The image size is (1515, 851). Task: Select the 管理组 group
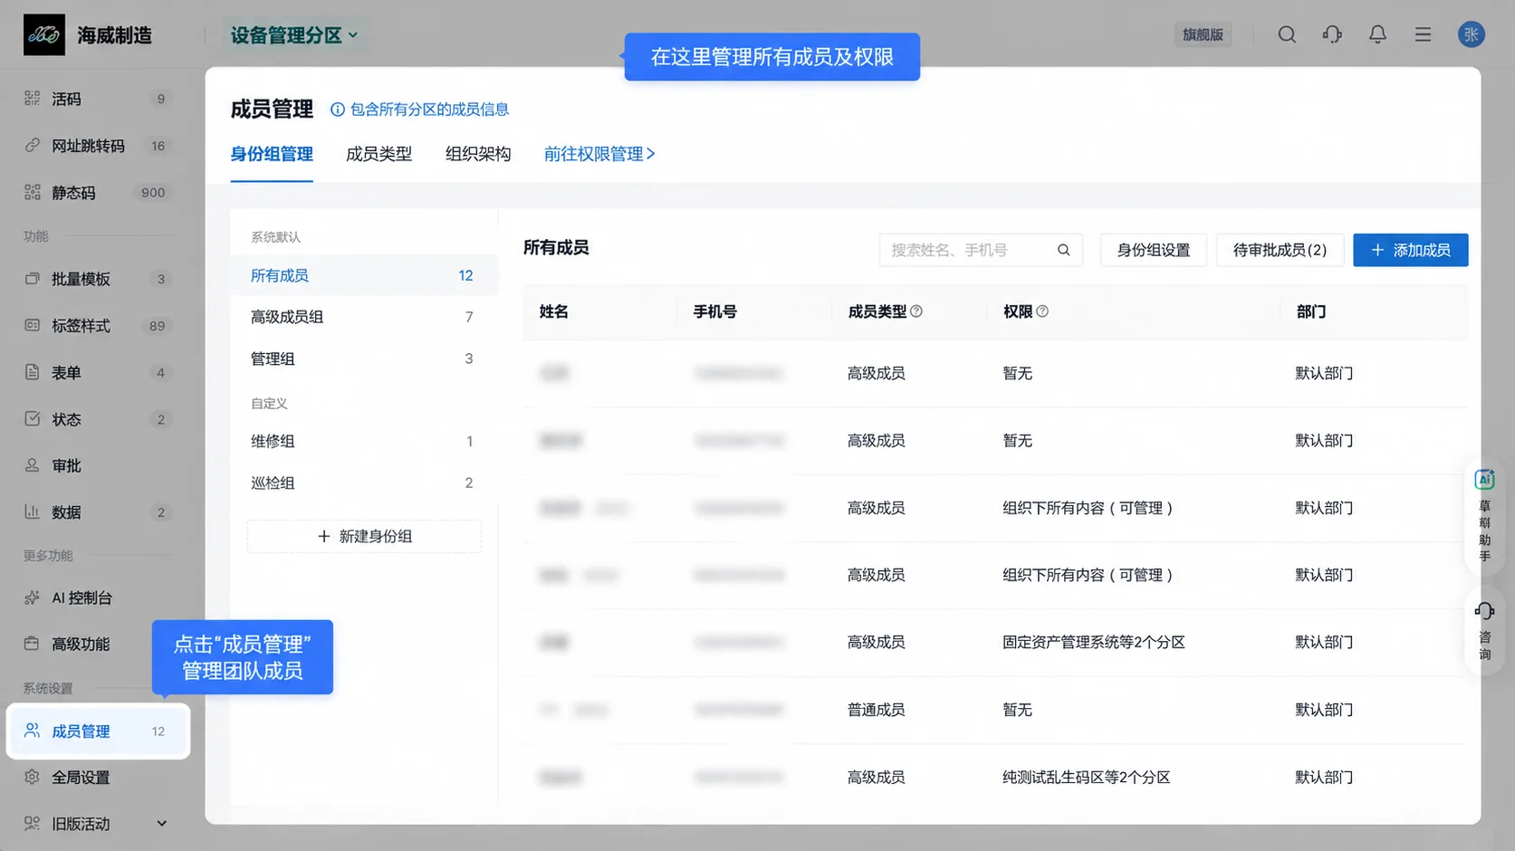(364, 359)
